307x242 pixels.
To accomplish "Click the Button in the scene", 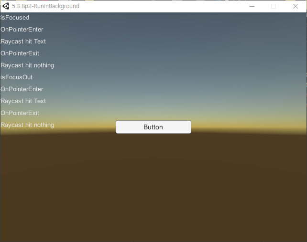I will (x=153, y=127).
